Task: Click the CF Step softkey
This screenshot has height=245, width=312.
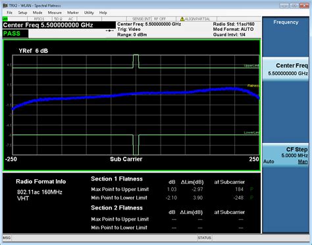Action: 286,155
